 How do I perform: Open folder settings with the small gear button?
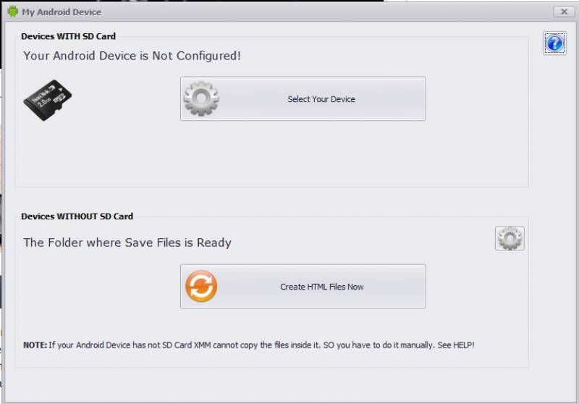click(x=510, y=238)
